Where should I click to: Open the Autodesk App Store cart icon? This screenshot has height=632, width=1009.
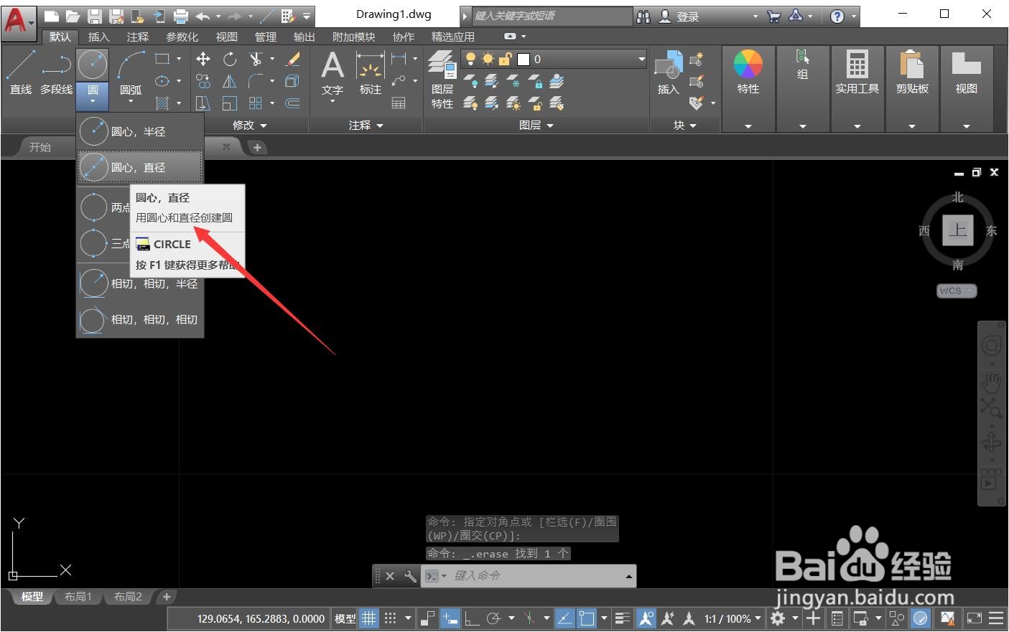774,16
